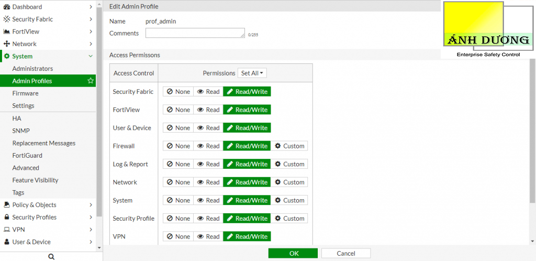Click the Cancel button
This screenshot has height=261, width=536.
coord(346,253)
